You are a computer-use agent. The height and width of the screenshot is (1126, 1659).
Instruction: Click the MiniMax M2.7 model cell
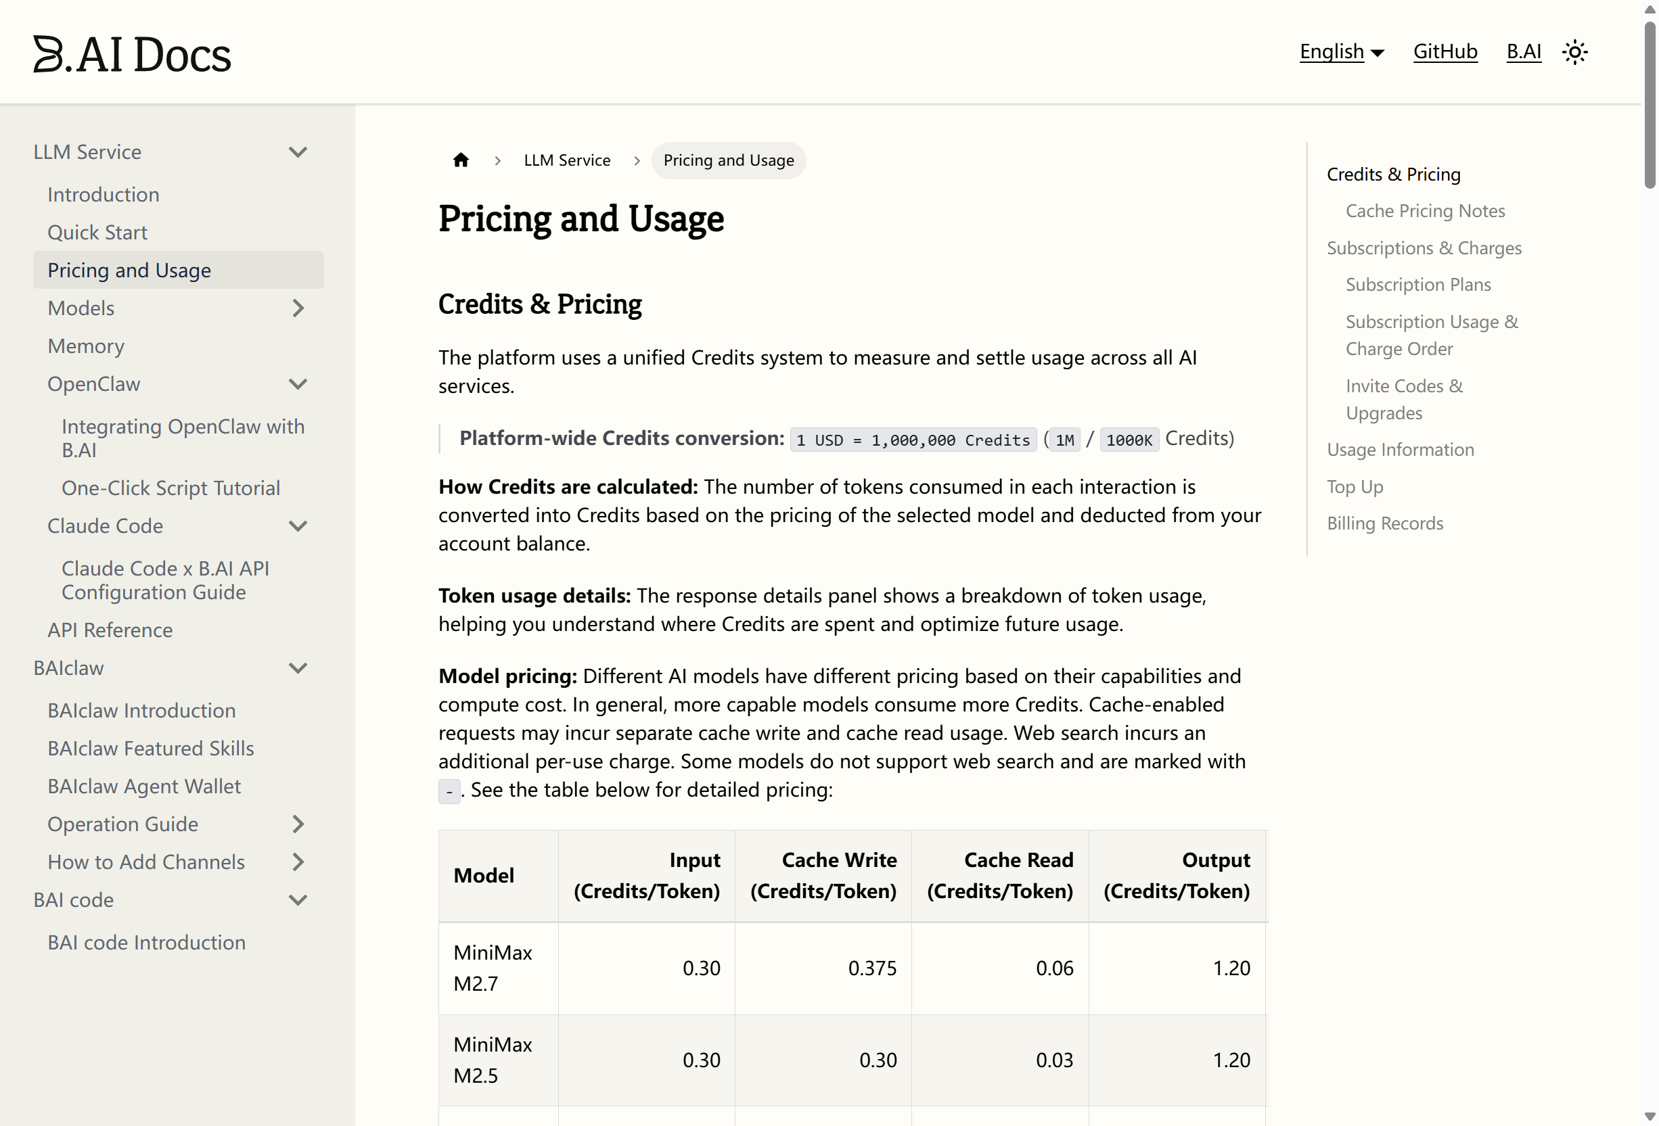498,968
